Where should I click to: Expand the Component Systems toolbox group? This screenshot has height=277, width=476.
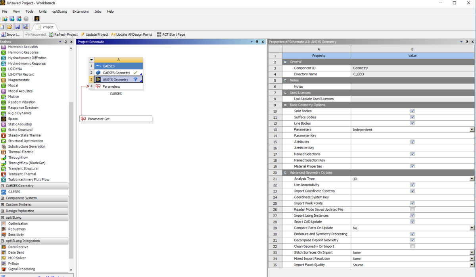click(x=2, y=198)
